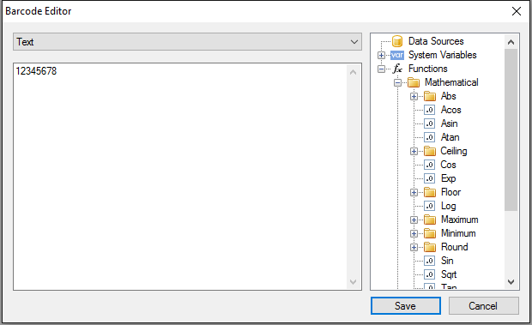This screenshot has width=532, height=325.
Task: Click the Cos function icon
Action: 430,165
